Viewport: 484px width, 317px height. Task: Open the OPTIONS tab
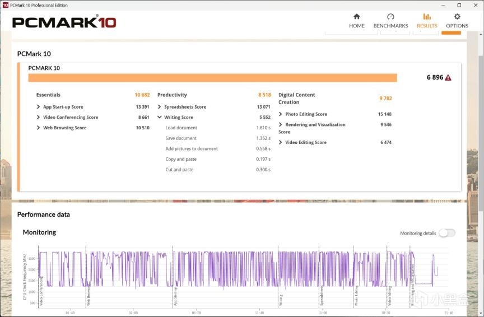point(457,21)
